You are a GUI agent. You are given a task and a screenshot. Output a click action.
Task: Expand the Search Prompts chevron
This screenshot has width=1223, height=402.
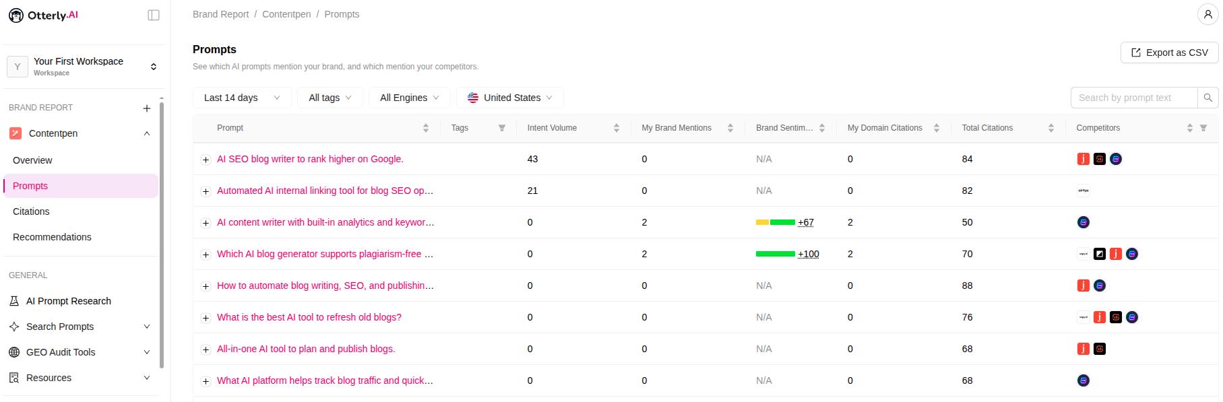pos(147,327)
